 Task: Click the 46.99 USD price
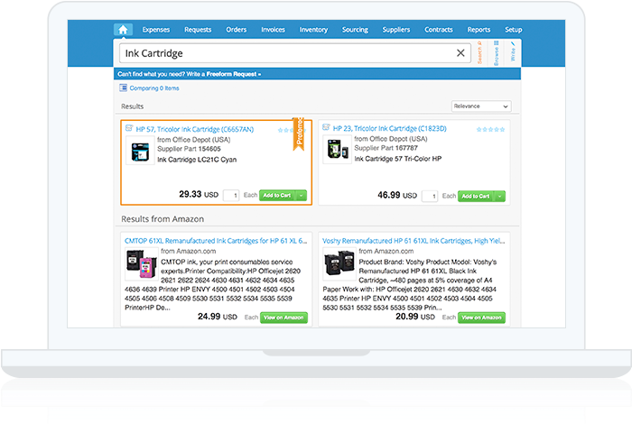[397, 195]
